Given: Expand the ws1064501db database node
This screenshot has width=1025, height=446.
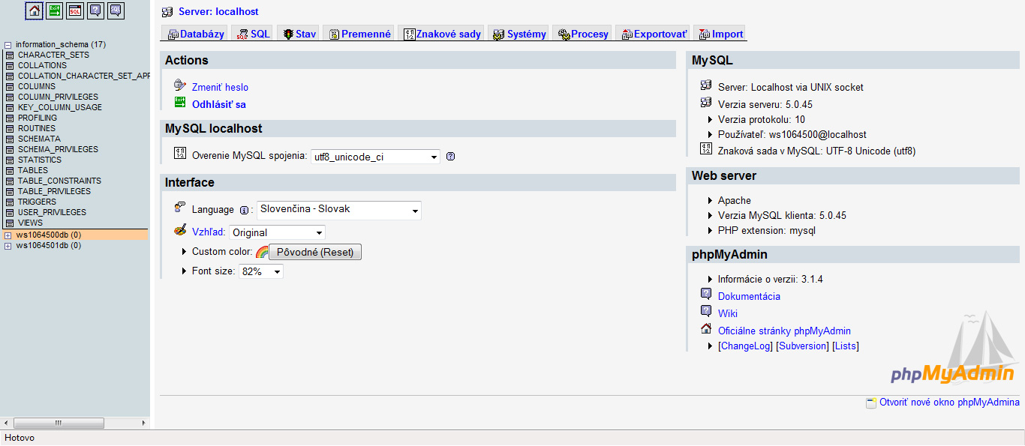Looking at the screenshot, I should 8,246.
